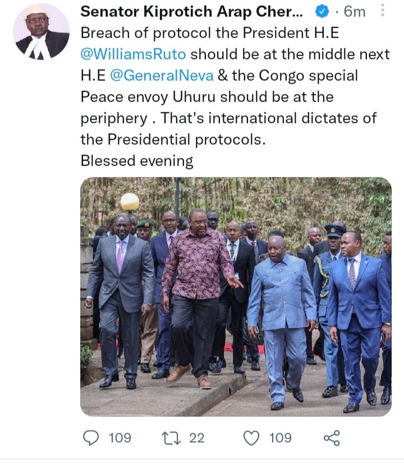Click the 6m timestamp
Image resolution: width=404 pixels, height=463 pixels.
tap(355, 12)
